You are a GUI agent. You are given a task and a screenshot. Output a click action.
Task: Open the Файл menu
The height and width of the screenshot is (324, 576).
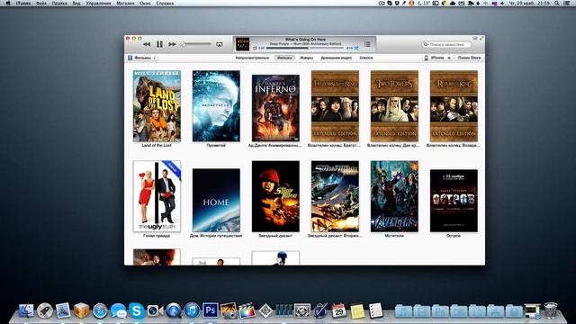41,3
